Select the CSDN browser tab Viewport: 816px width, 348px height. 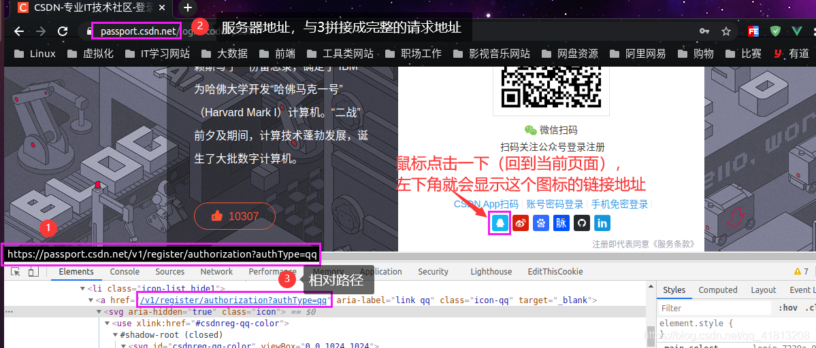[x=92, y=7]
